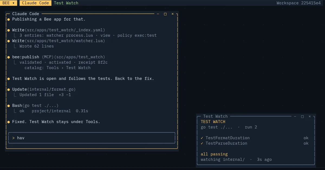The width and height of the screenshot is (325, 170).
Task: Click the bullet beside bee:publish call
Action: pos(9,57)
